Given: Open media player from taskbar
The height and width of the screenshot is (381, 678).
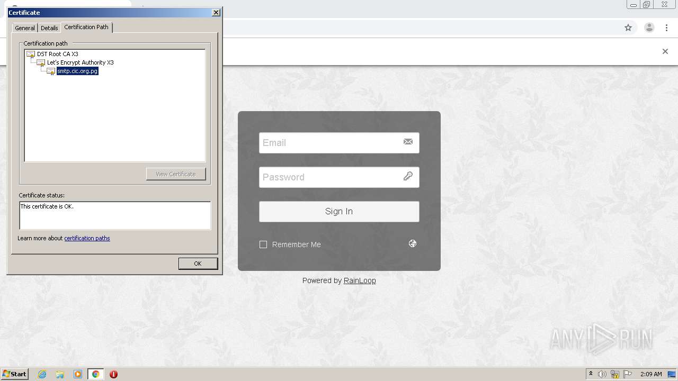Looking at the screenshot, I should coord(78,374).
